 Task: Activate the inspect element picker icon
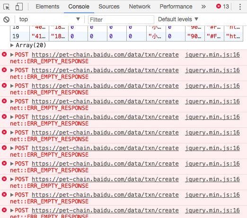coord(6,7)
